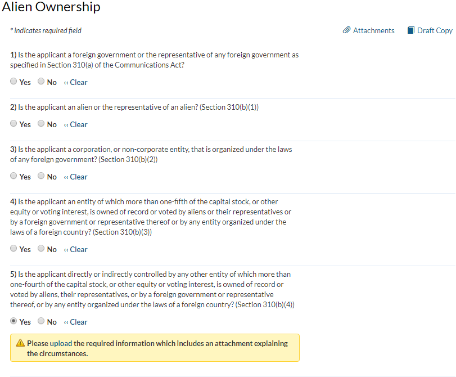
Task: Select No for question 1 foreign government
Action: [41, 82]
